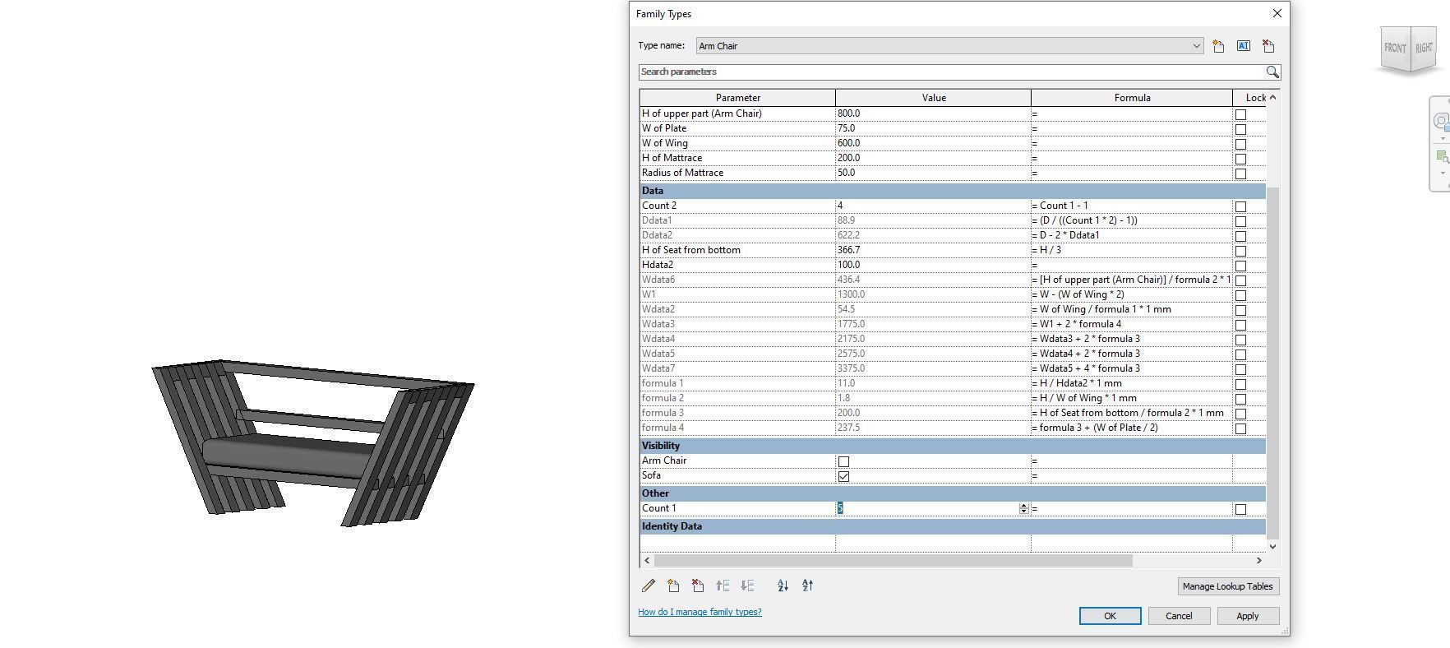Delete the current family type
Image resolution: width=1450 pixels, height=648 pixels.
click(1268, 47)
